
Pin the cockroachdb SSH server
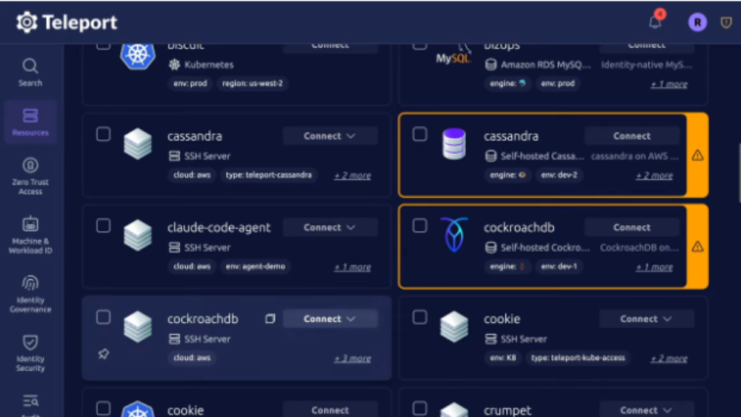(x=104, y=353)
